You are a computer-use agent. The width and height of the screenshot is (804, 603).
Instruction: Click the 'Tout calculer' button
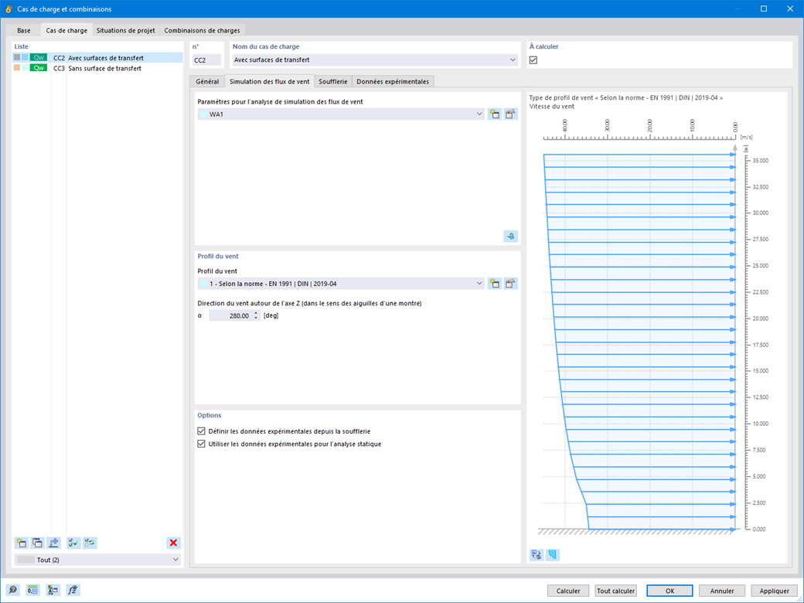616,591
